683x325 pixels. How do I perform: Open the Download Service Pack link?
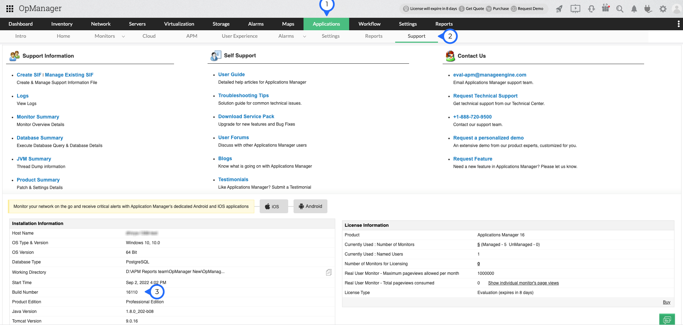[x=246, y=116]
